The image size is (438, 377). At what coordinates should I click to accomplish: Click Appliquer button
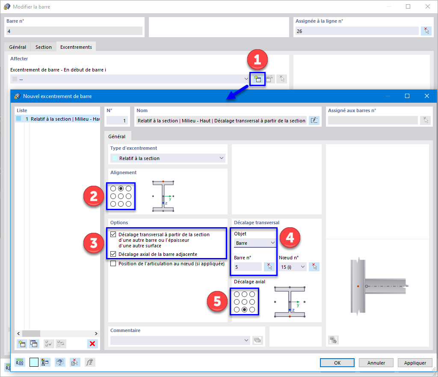click(x=415, y=363)
